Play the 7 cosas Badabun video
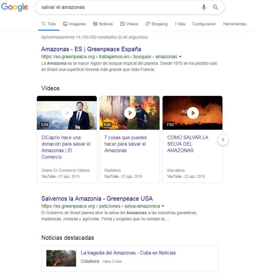The image size is (254, 273). pyautogui.click(x=130, y=113)
